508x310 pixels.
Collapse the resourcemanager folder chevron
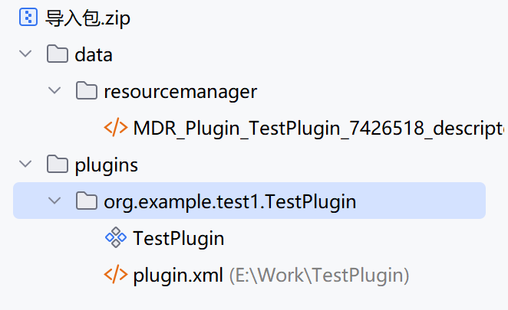coord(54,91)
